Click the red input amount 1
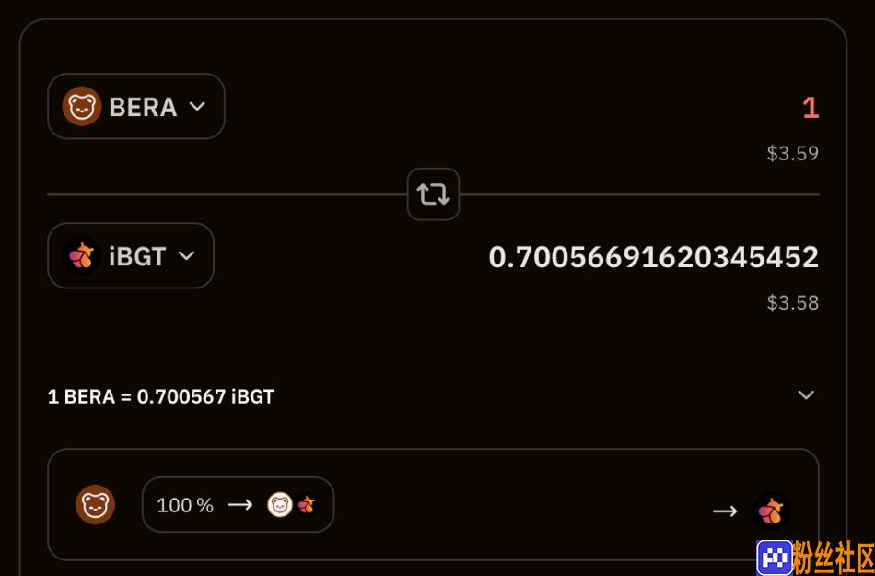 [x=811, y=108]
